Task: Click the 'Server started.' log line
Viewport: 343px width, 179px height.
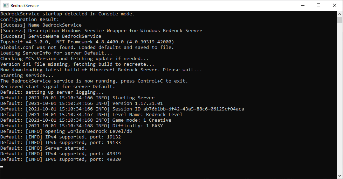Action: point(44,148)
